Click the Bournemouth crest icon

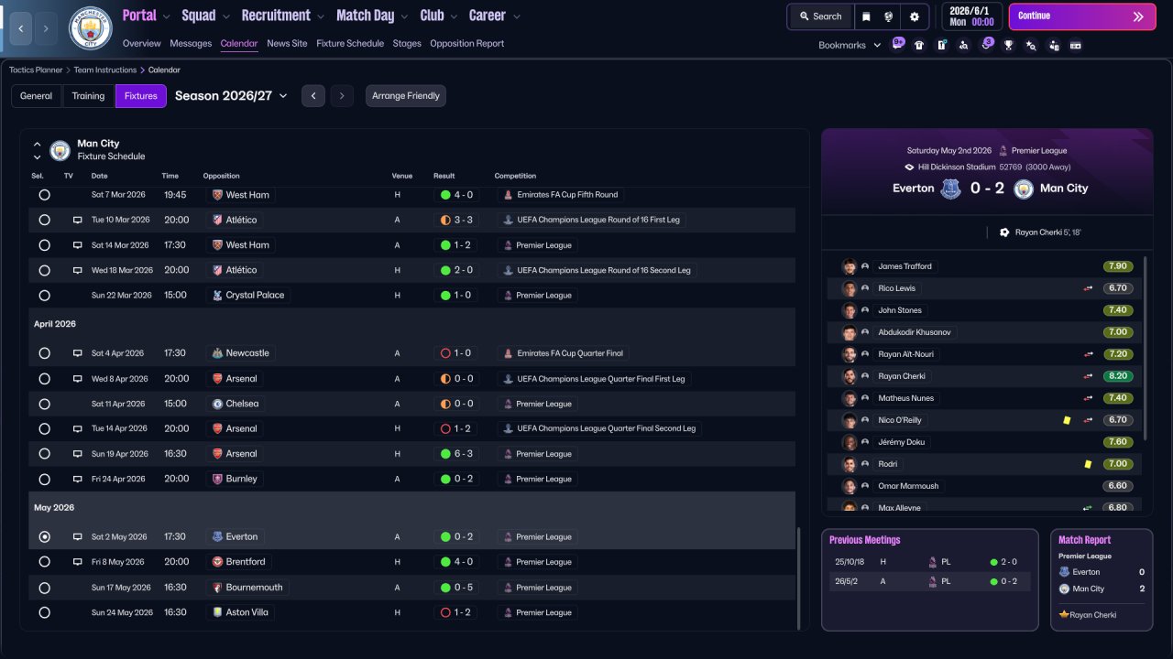(x=217, y=588)
